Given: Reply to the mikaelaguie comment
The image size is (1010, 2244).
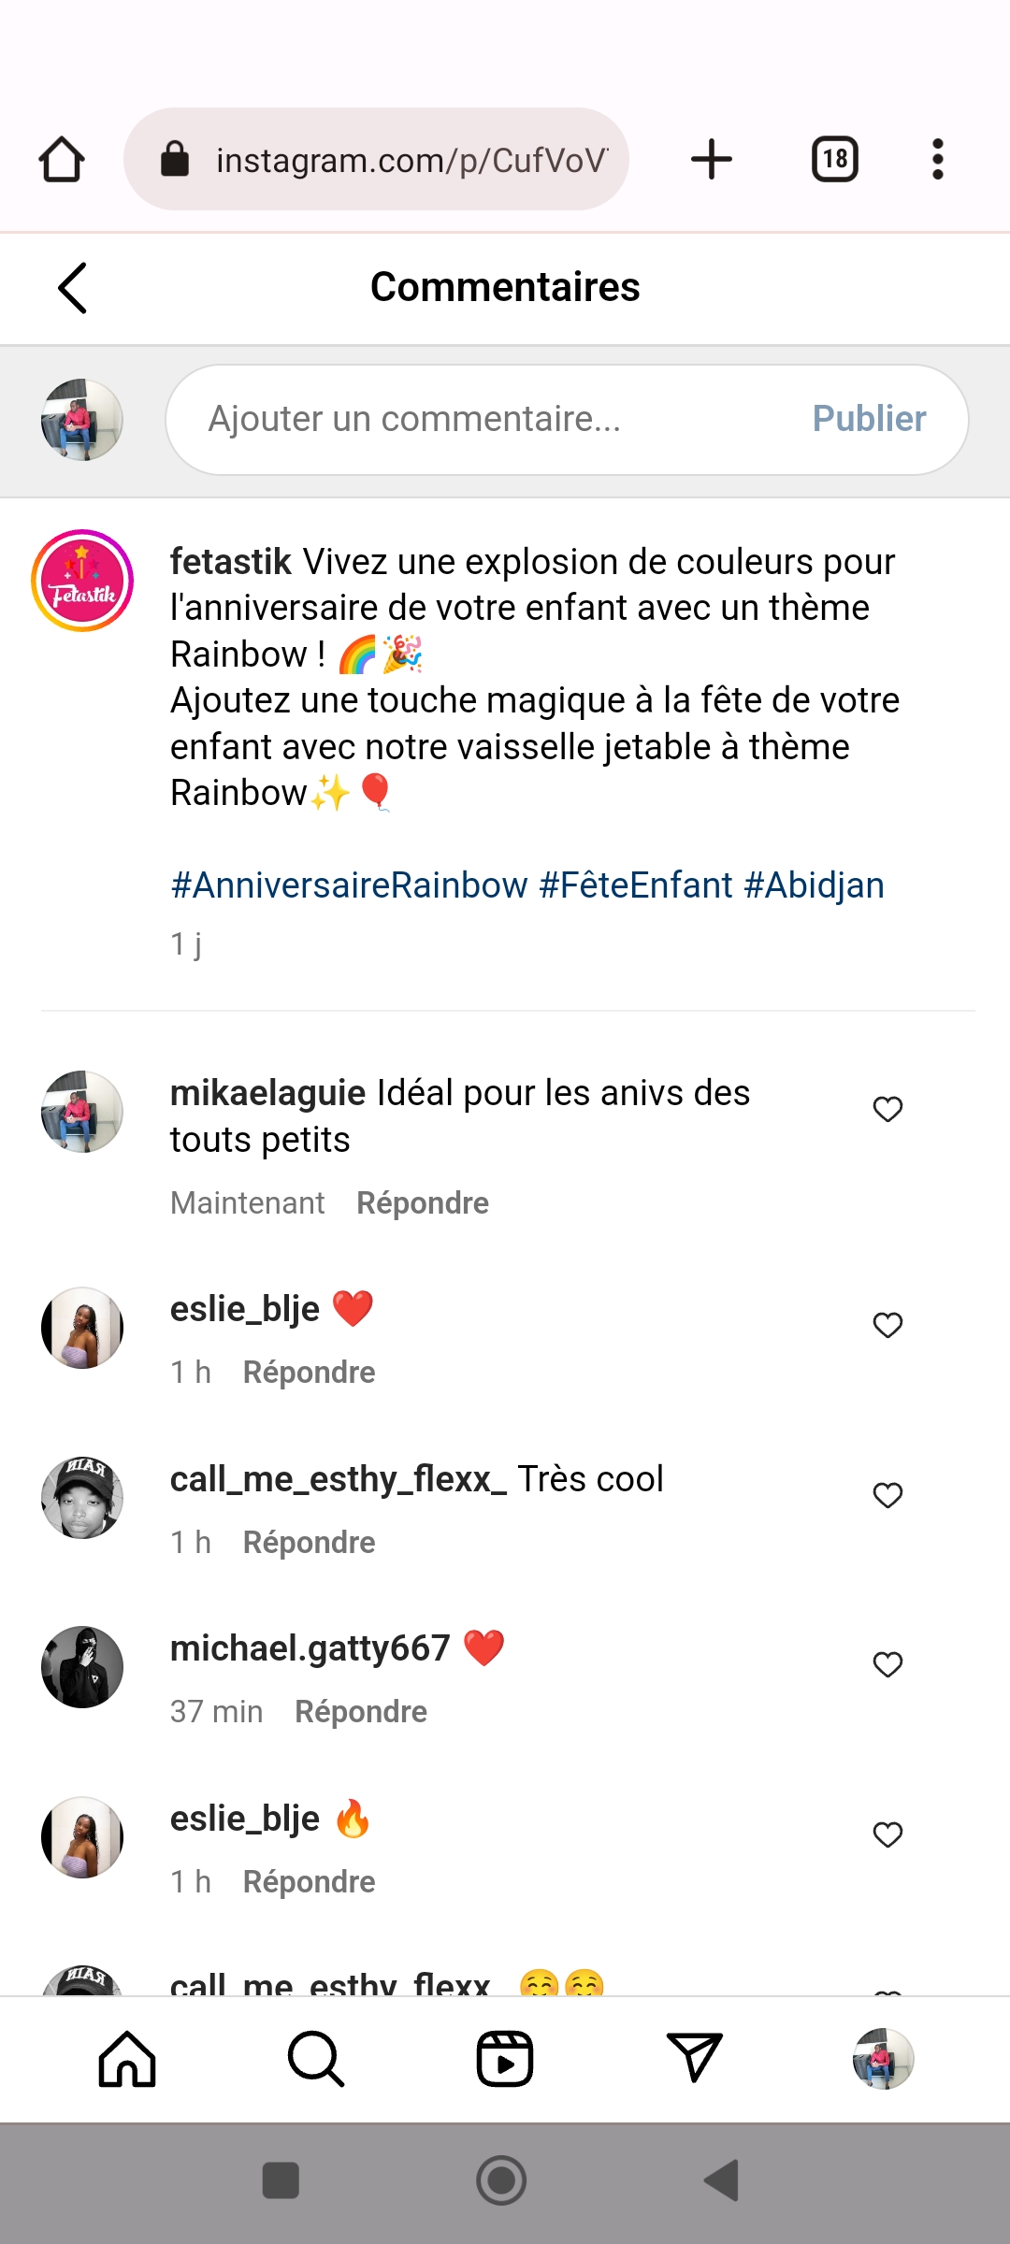Looking at the screenshot, I should (423, 1203).
